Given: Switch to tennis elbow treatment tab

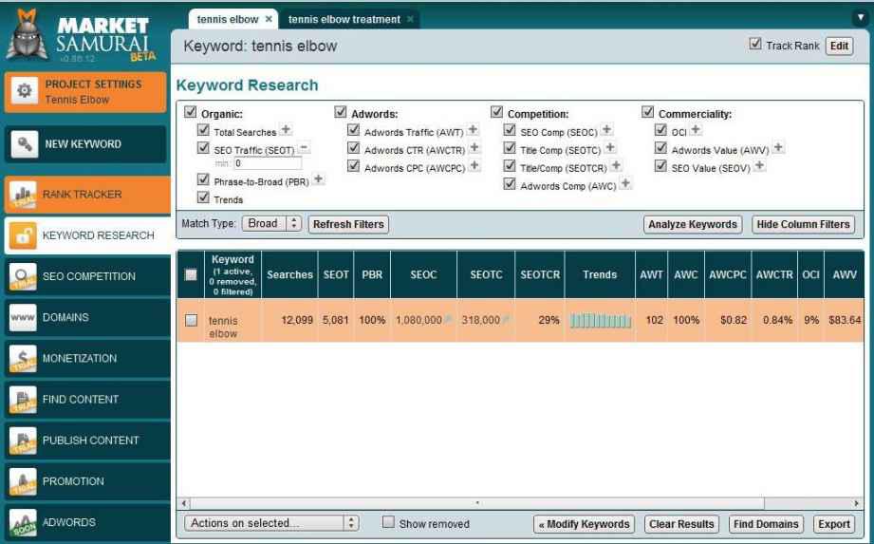Looking at the screenshot, I should (344, 19).
